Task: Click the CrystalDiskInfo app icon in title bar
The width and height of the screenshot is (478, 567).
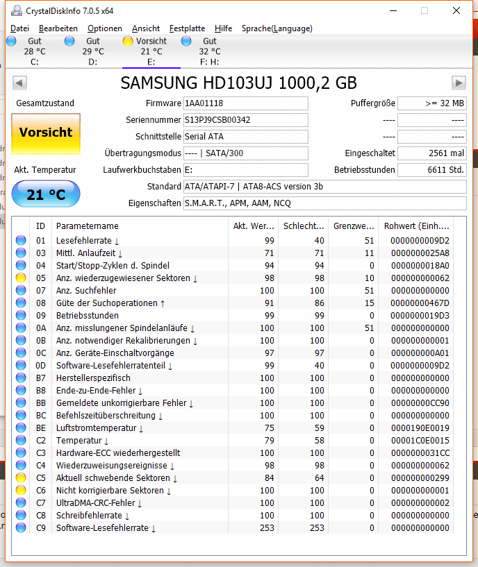Action: click(x=16, y=11)
